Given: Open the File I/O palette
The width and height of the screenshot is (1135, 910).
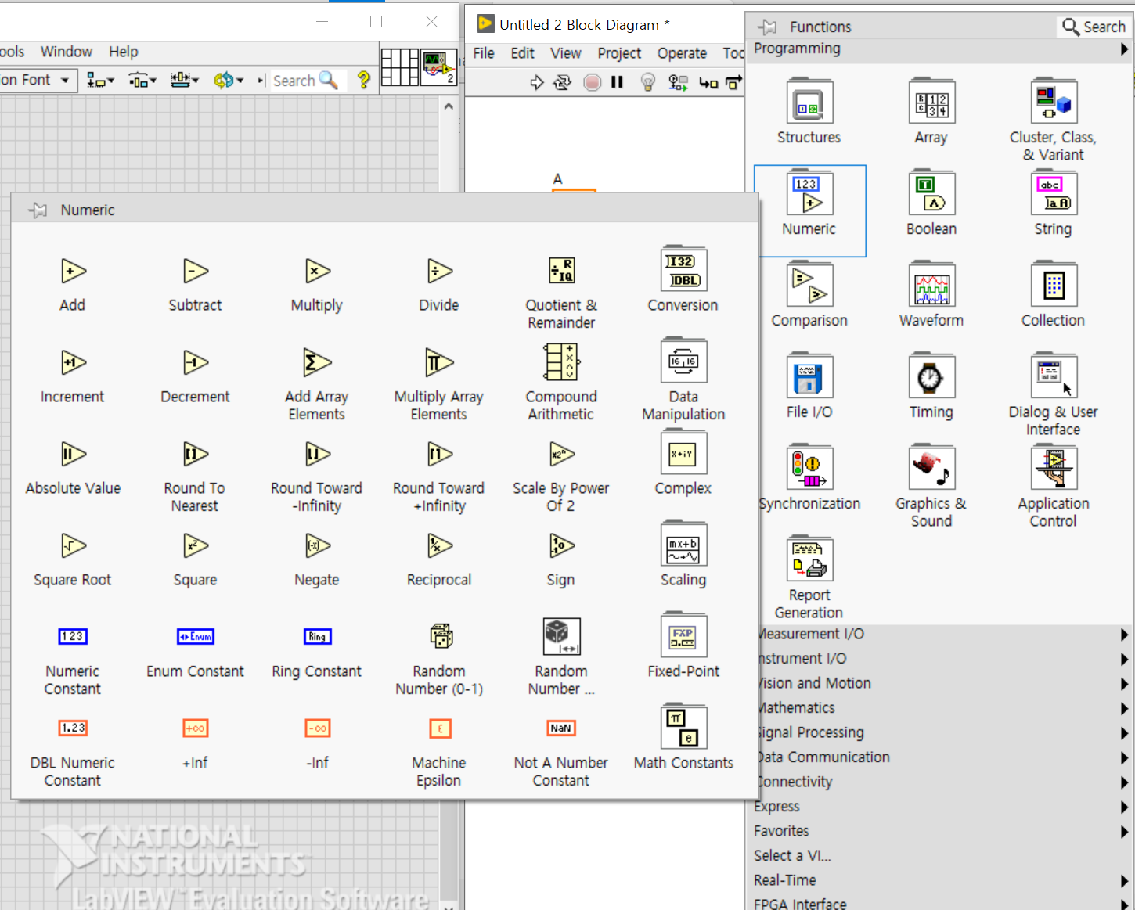Looking at the screenshot, I should (809, 376).
